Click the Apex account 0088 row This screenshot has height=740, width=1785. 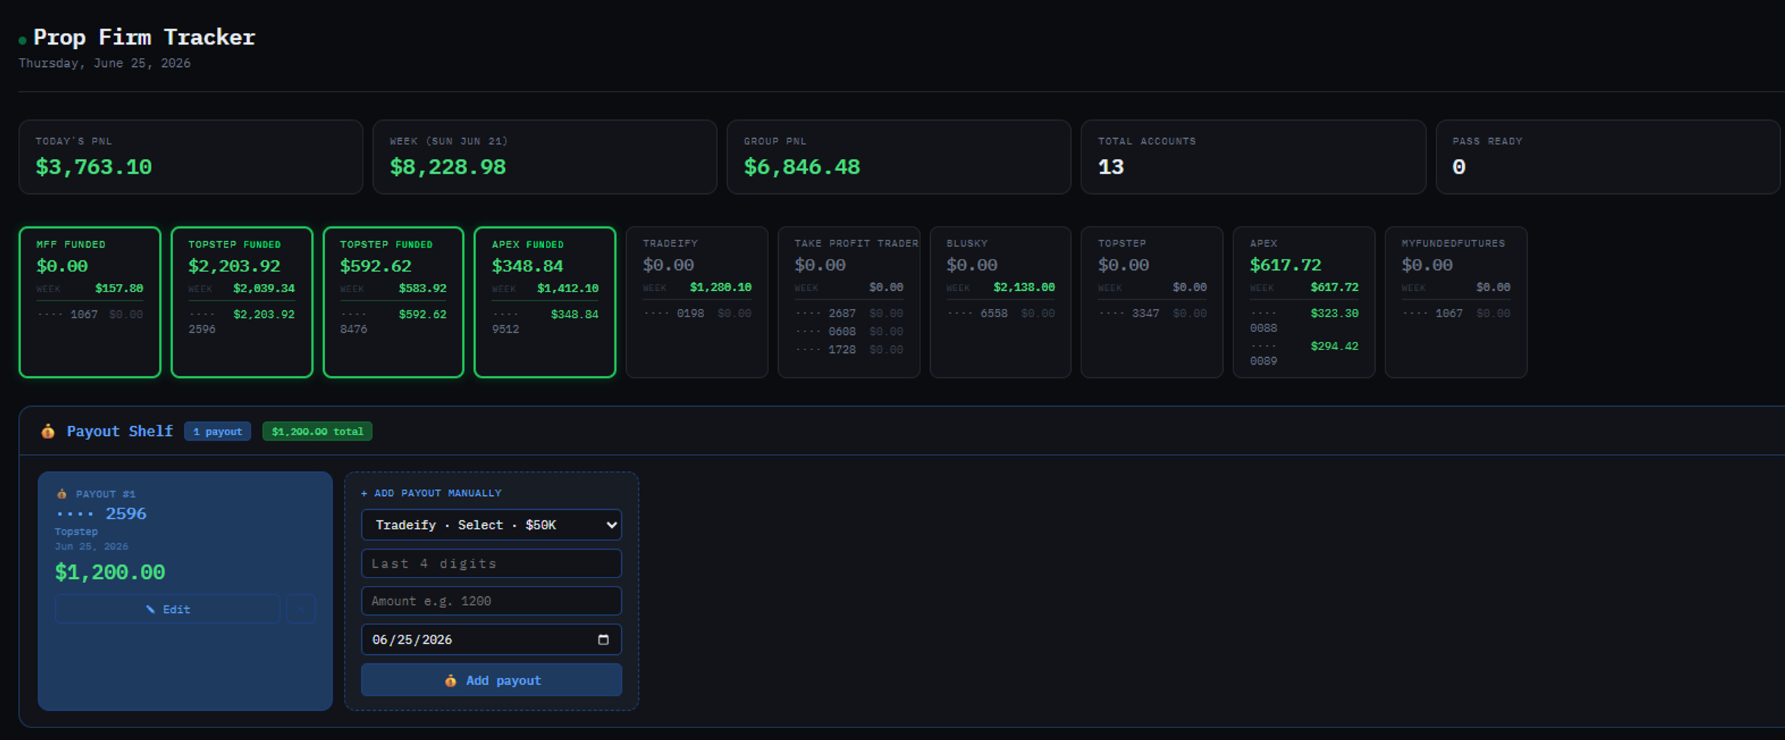tap(1304, 320)
